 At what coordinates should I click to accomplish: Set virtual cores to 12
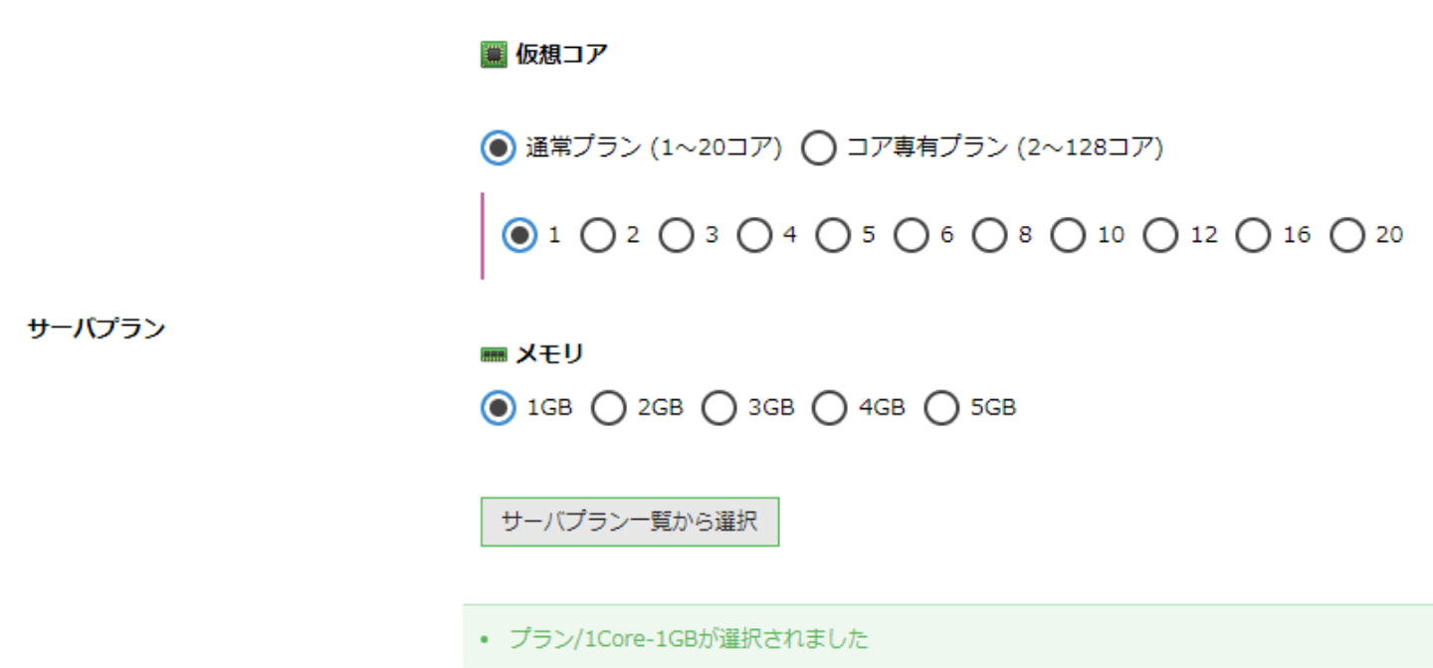tap(1161, 236)
